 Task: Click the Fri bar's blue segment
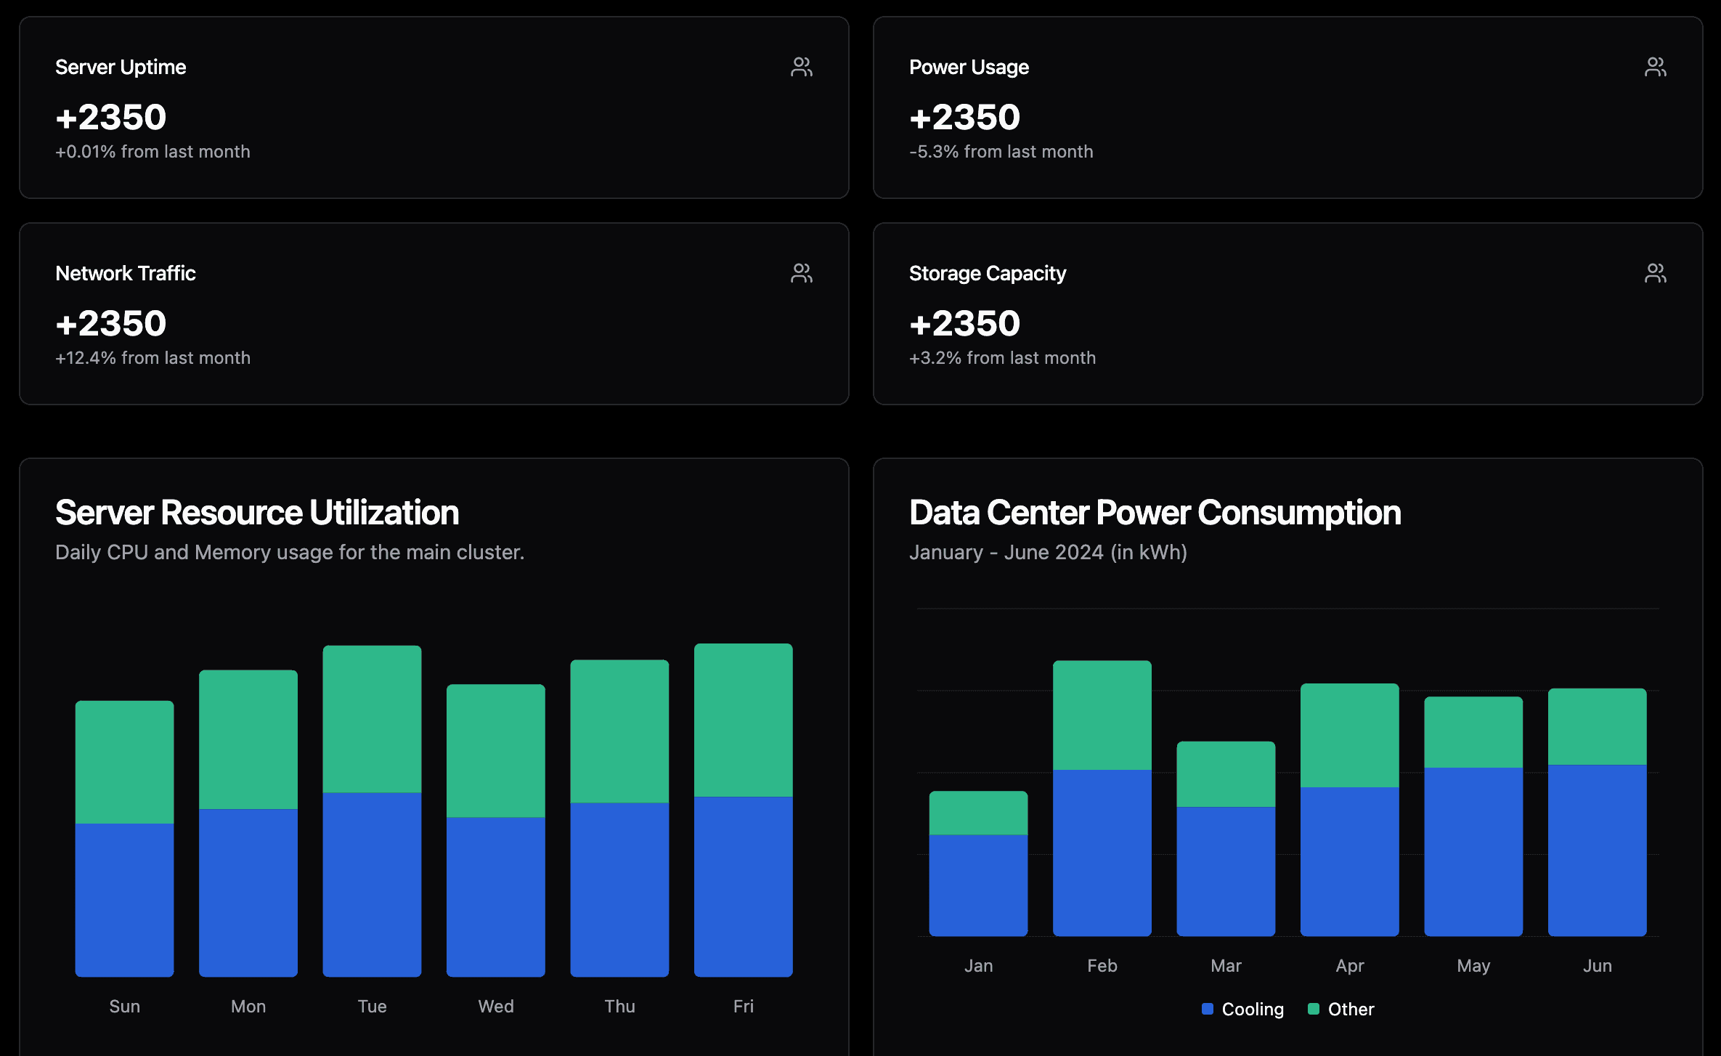pyautogui.click(x=744, y=887)
